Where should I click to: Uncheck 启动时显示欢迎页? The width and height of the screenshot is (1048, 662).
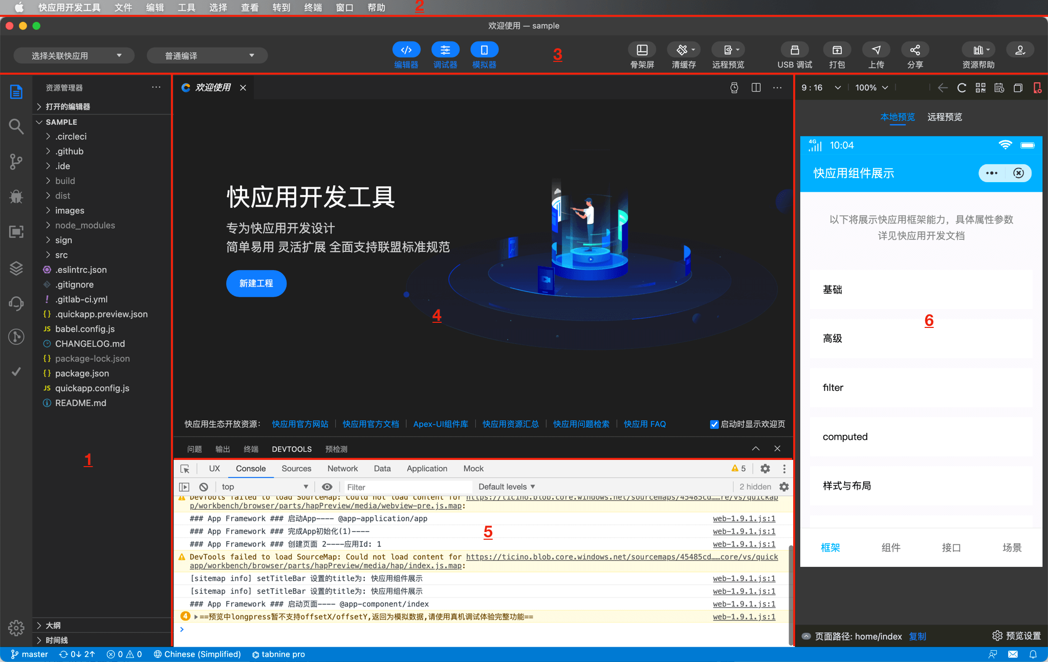click(x=713, y=424)
